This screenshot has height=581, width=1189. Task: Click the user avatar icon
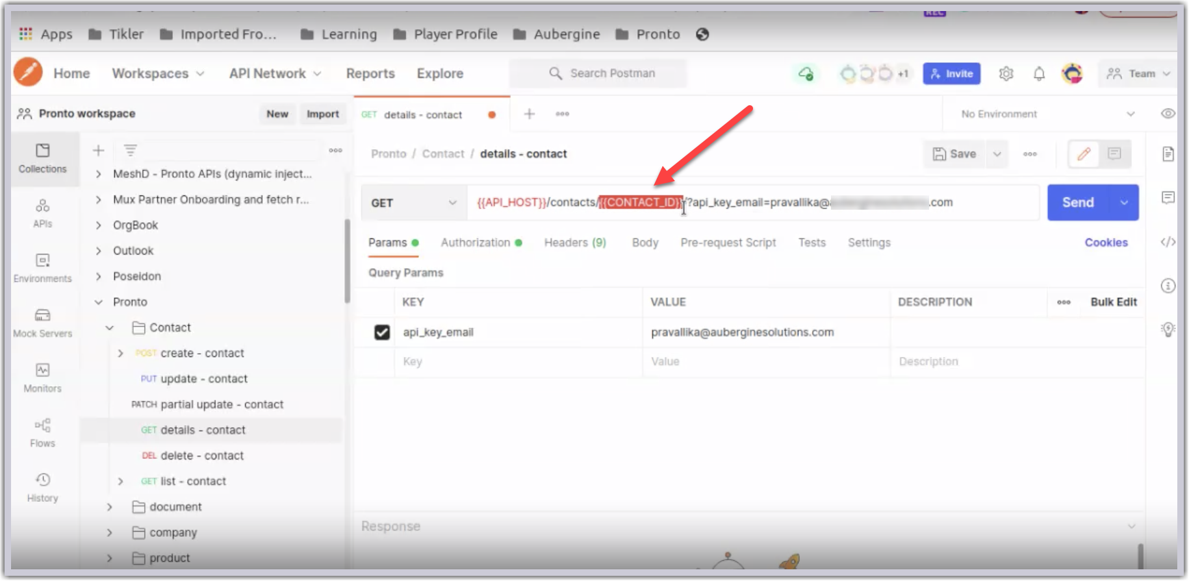pyautogui.click(x=1072, y=73)
